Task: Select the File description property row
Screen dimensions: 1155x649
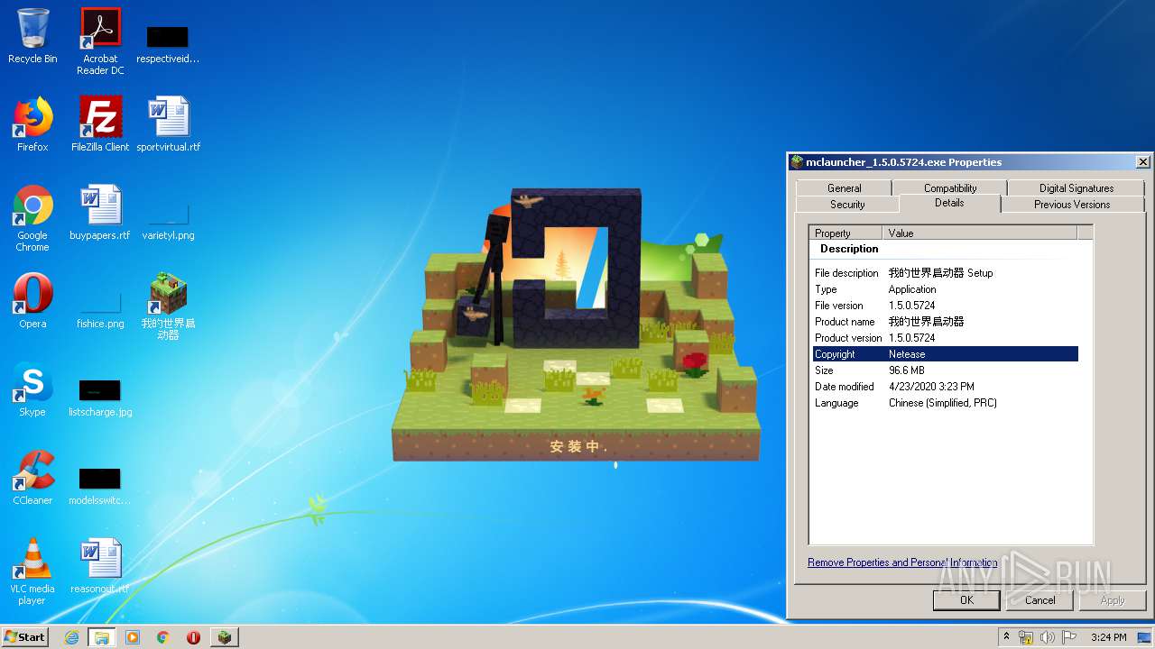Action: [946, 273]
